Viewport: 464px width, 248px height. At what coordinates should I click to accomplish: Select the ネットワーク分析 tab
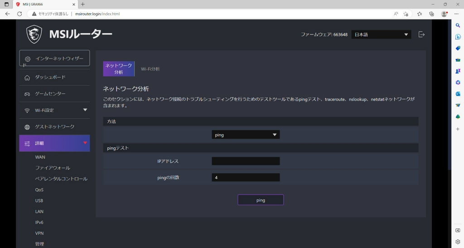tap(119, 68)
